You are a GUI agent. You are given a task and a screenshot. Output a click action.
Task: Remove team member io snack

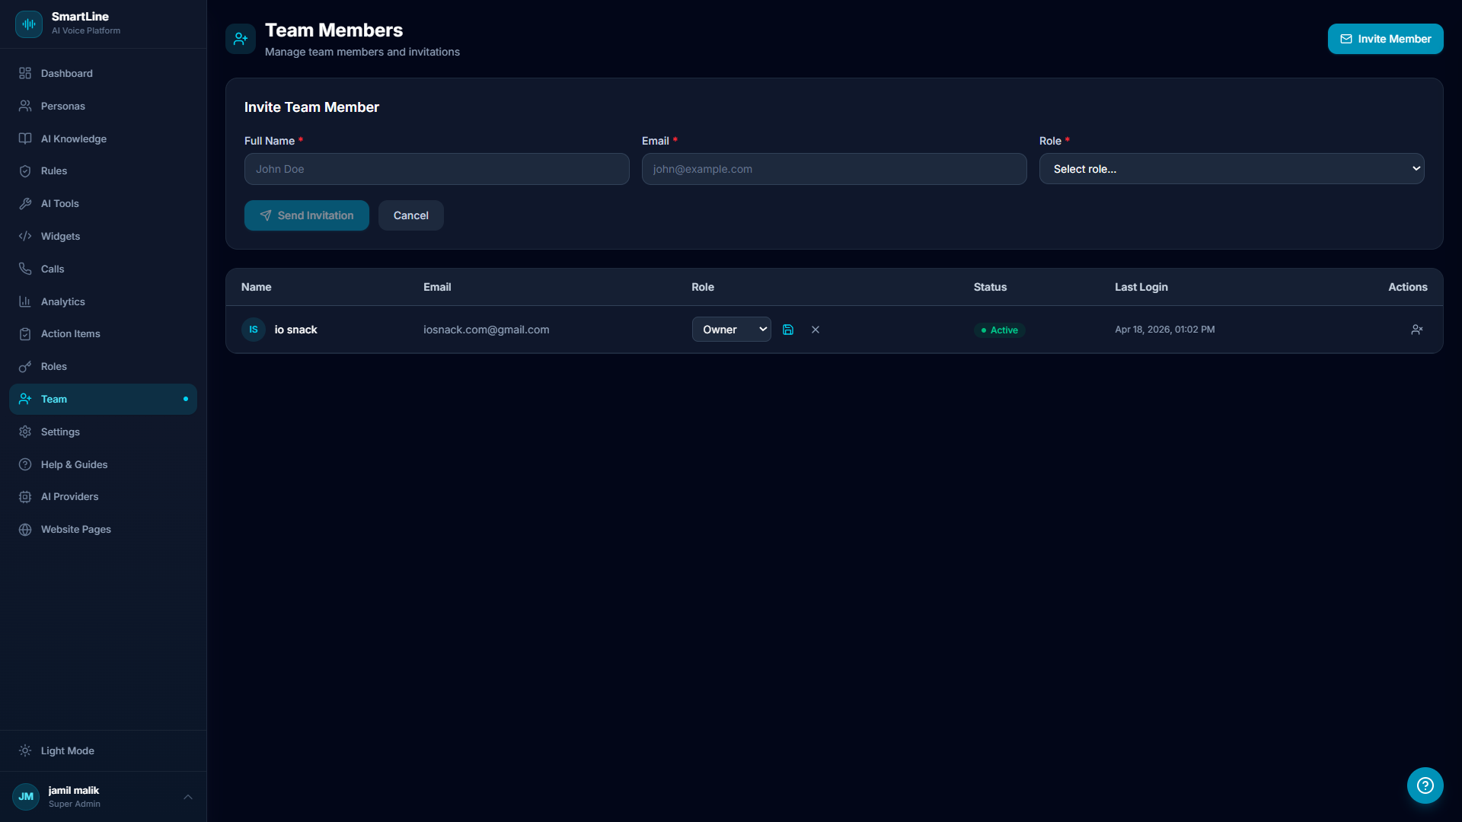click(x=1416, y=330)
